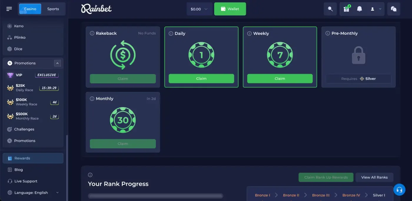Open the Dice game menu item
412x201 pixels.
pos(33,49)
